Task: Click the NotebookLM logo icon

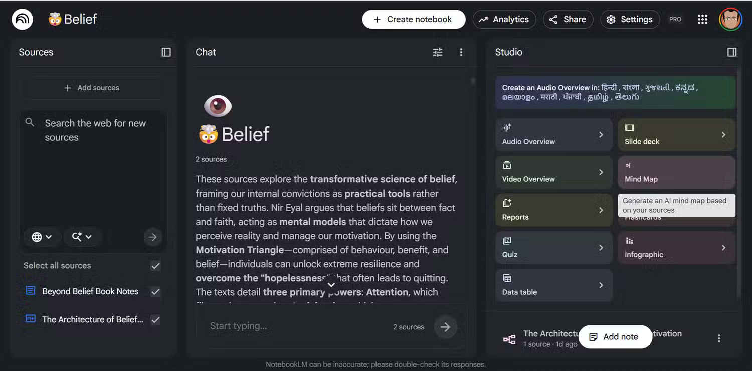Action: 22,20
